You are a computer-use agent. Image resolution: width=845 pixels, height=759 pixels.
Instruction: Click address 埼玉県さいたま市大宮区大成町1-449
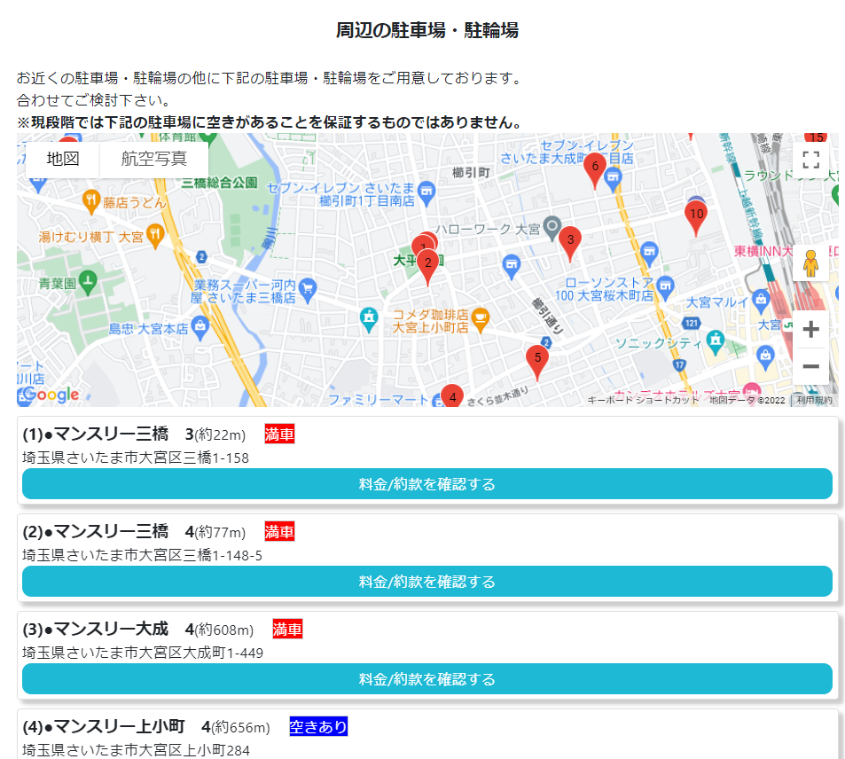coord(143,653)
